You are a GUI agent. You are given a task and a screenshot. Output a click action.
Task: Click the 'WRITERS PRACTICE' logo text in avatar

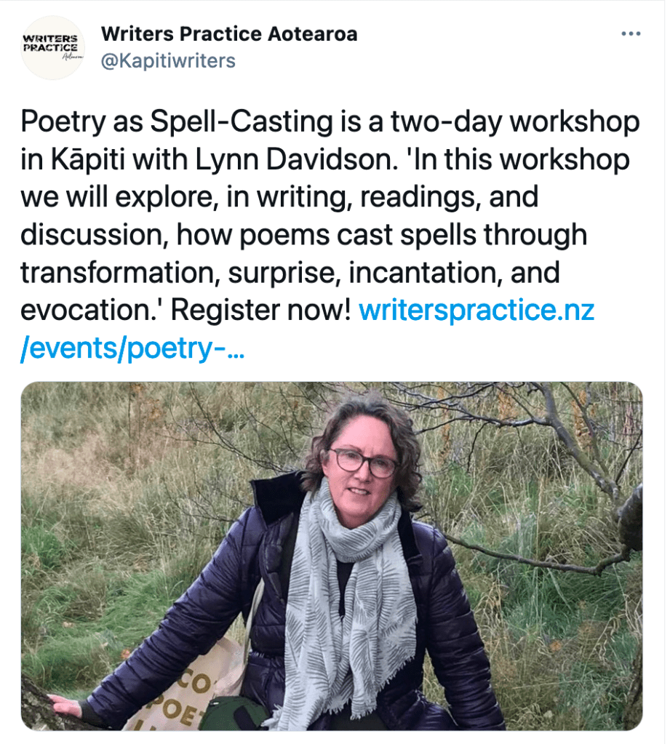[50, 43]
